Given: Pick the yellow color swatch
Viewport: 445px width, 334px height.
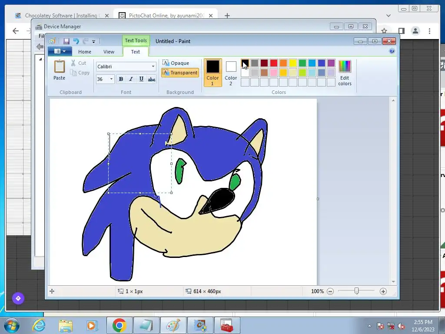Looking at the screenshot, I should coord(292,63).
